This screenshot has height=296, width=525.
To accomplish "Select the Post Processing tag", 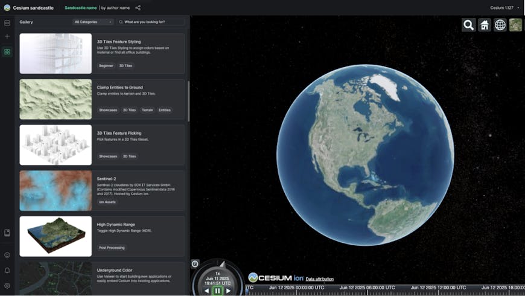I will [x=112, y=248].
